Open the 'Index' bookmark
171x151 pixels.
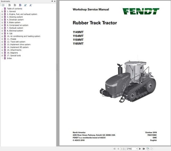click(x=9, y=58)
